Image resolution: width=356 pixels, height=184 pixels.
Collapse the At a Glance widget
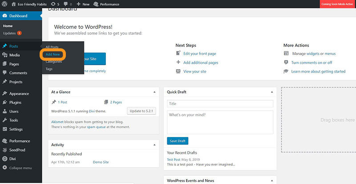[x=154, y=92]
